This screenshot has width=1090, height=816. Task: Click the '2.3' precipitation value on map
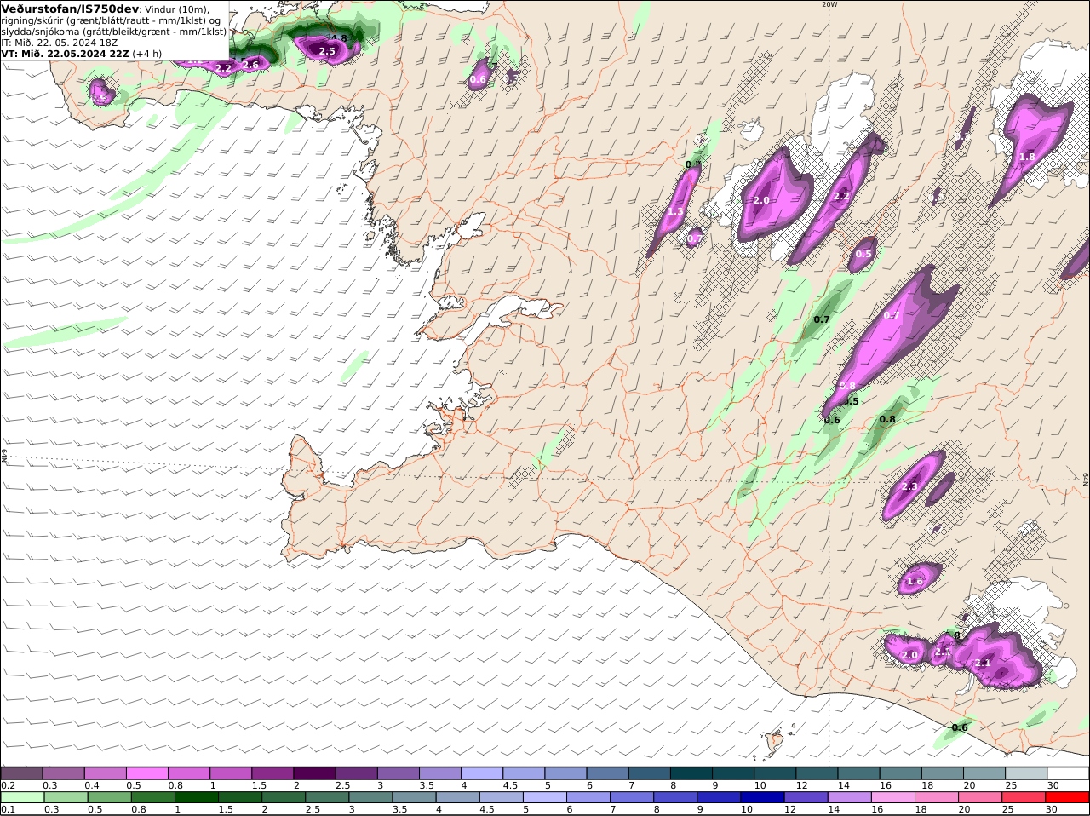coord(909,486)
